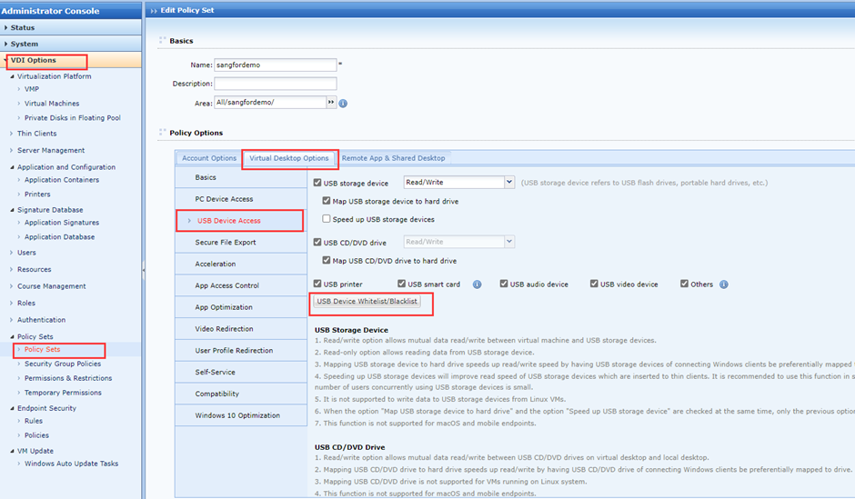This screenshot has width=855, height=499.
Task: Click the Description input field
Action: click(275, 84)
